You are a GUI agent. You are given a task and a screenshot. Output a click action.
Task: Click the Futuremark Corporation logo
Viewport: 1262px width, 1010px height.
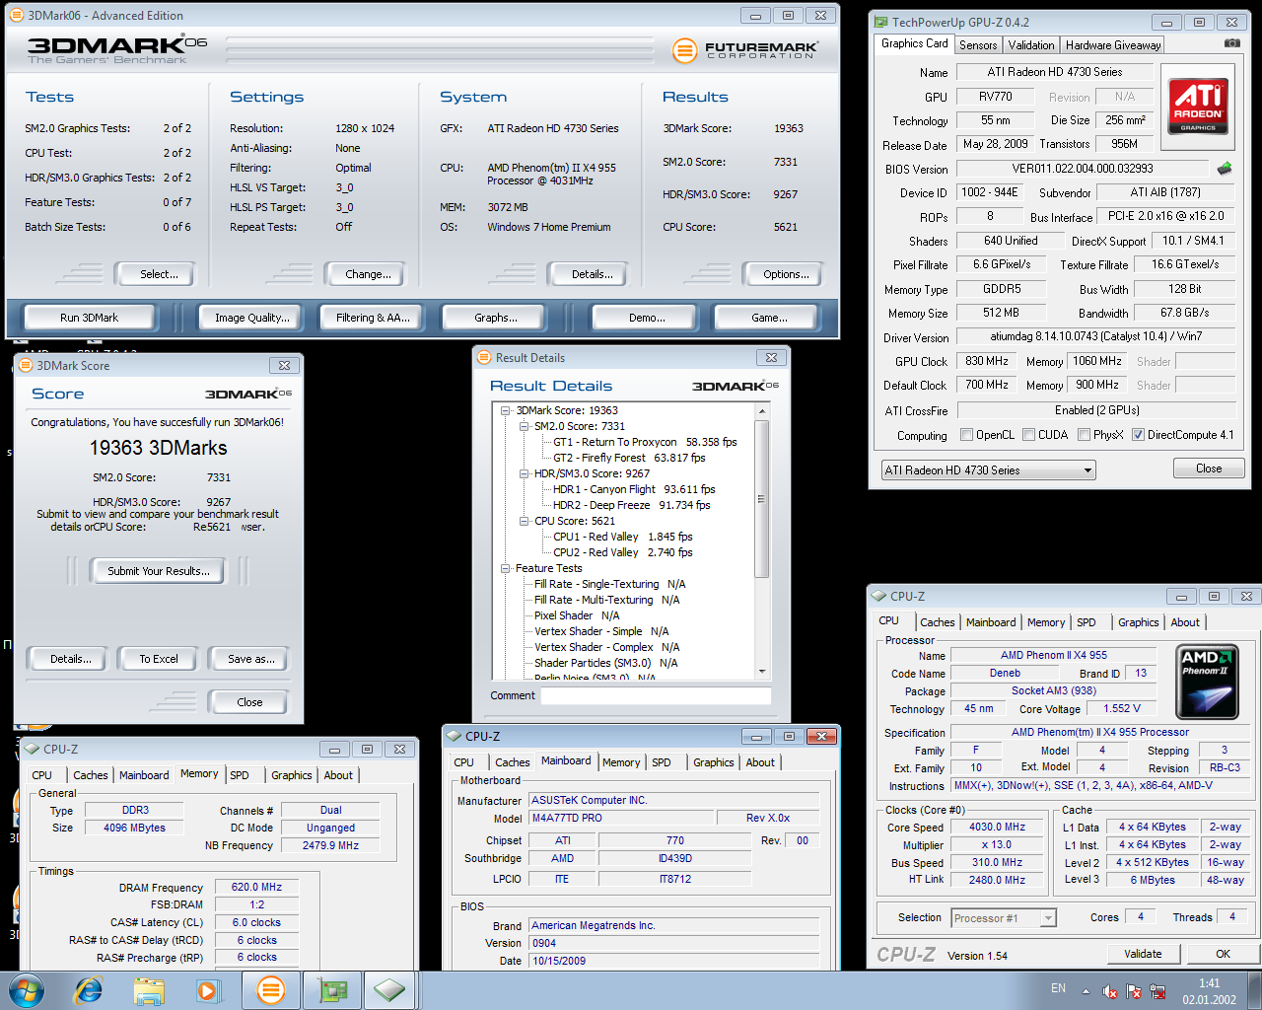[745, 49]
